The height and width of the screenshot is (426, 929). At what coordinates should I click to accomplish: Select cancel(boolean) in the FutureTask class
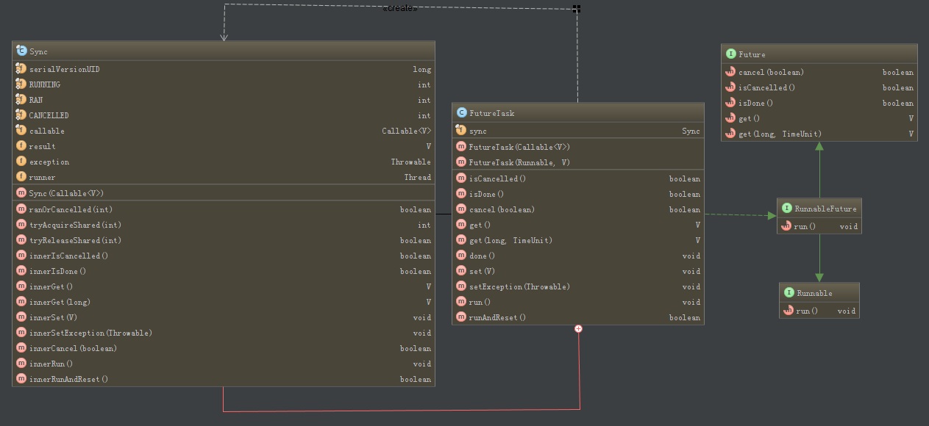click(x=578, y=209)
